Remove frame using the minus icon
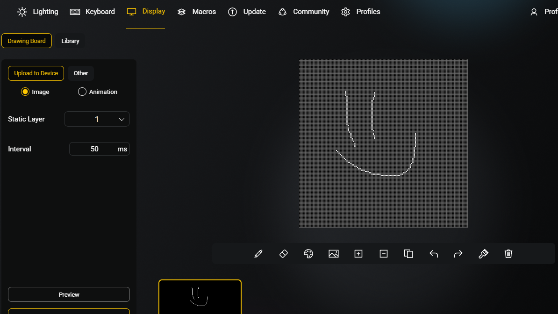This screenshot has width=558, height=314. 384,254
